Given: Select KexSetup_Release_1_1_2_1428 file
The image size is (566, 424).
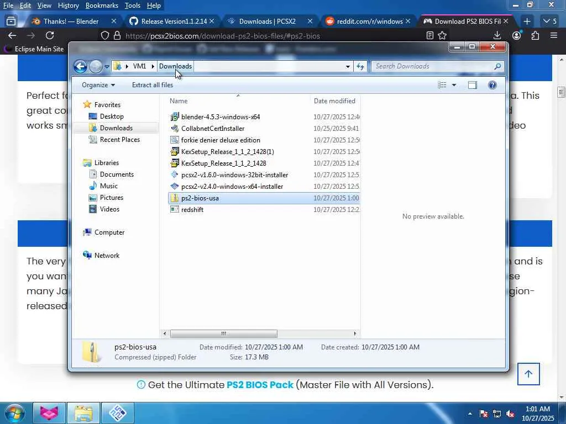Looking at the screenshot, I should [x=223, y=163].
